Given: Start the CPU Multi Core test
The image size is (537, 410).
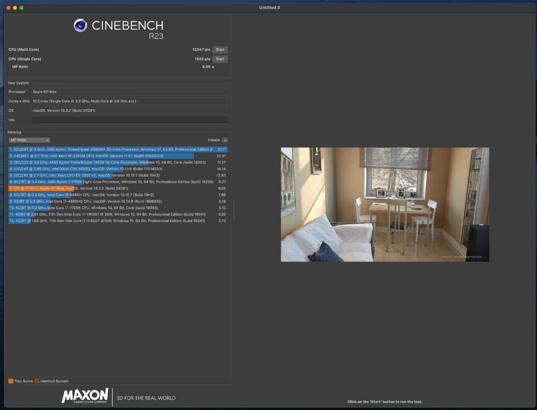Looking at the screenshot, I should pos(220,50).
